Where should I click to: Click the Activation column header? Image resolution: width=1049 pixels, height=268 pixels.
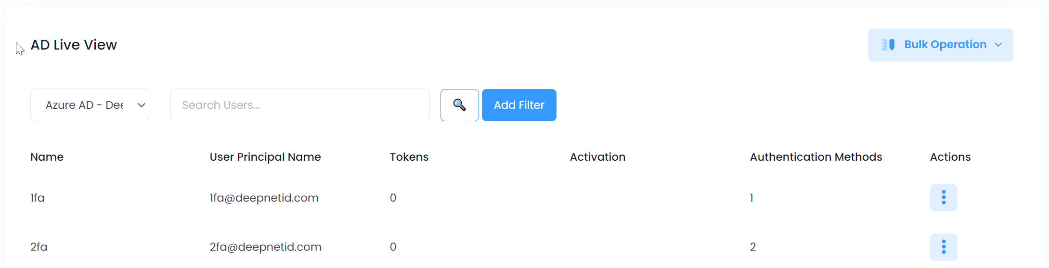point(597,157)
